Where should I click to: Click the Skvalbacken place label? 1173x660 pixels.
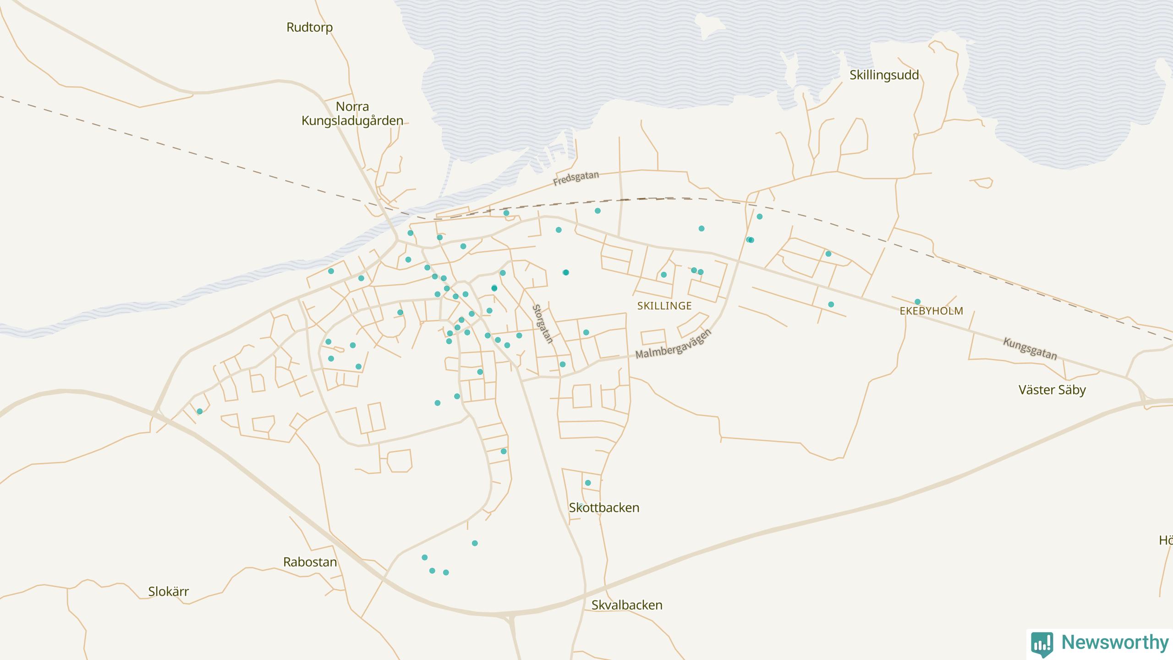pyautogui.click(x=626, y=605)
